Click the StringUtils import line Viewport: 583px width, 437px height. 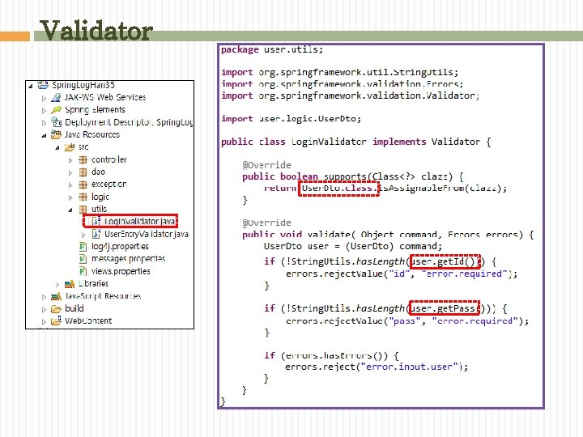[x=339, y=72]
